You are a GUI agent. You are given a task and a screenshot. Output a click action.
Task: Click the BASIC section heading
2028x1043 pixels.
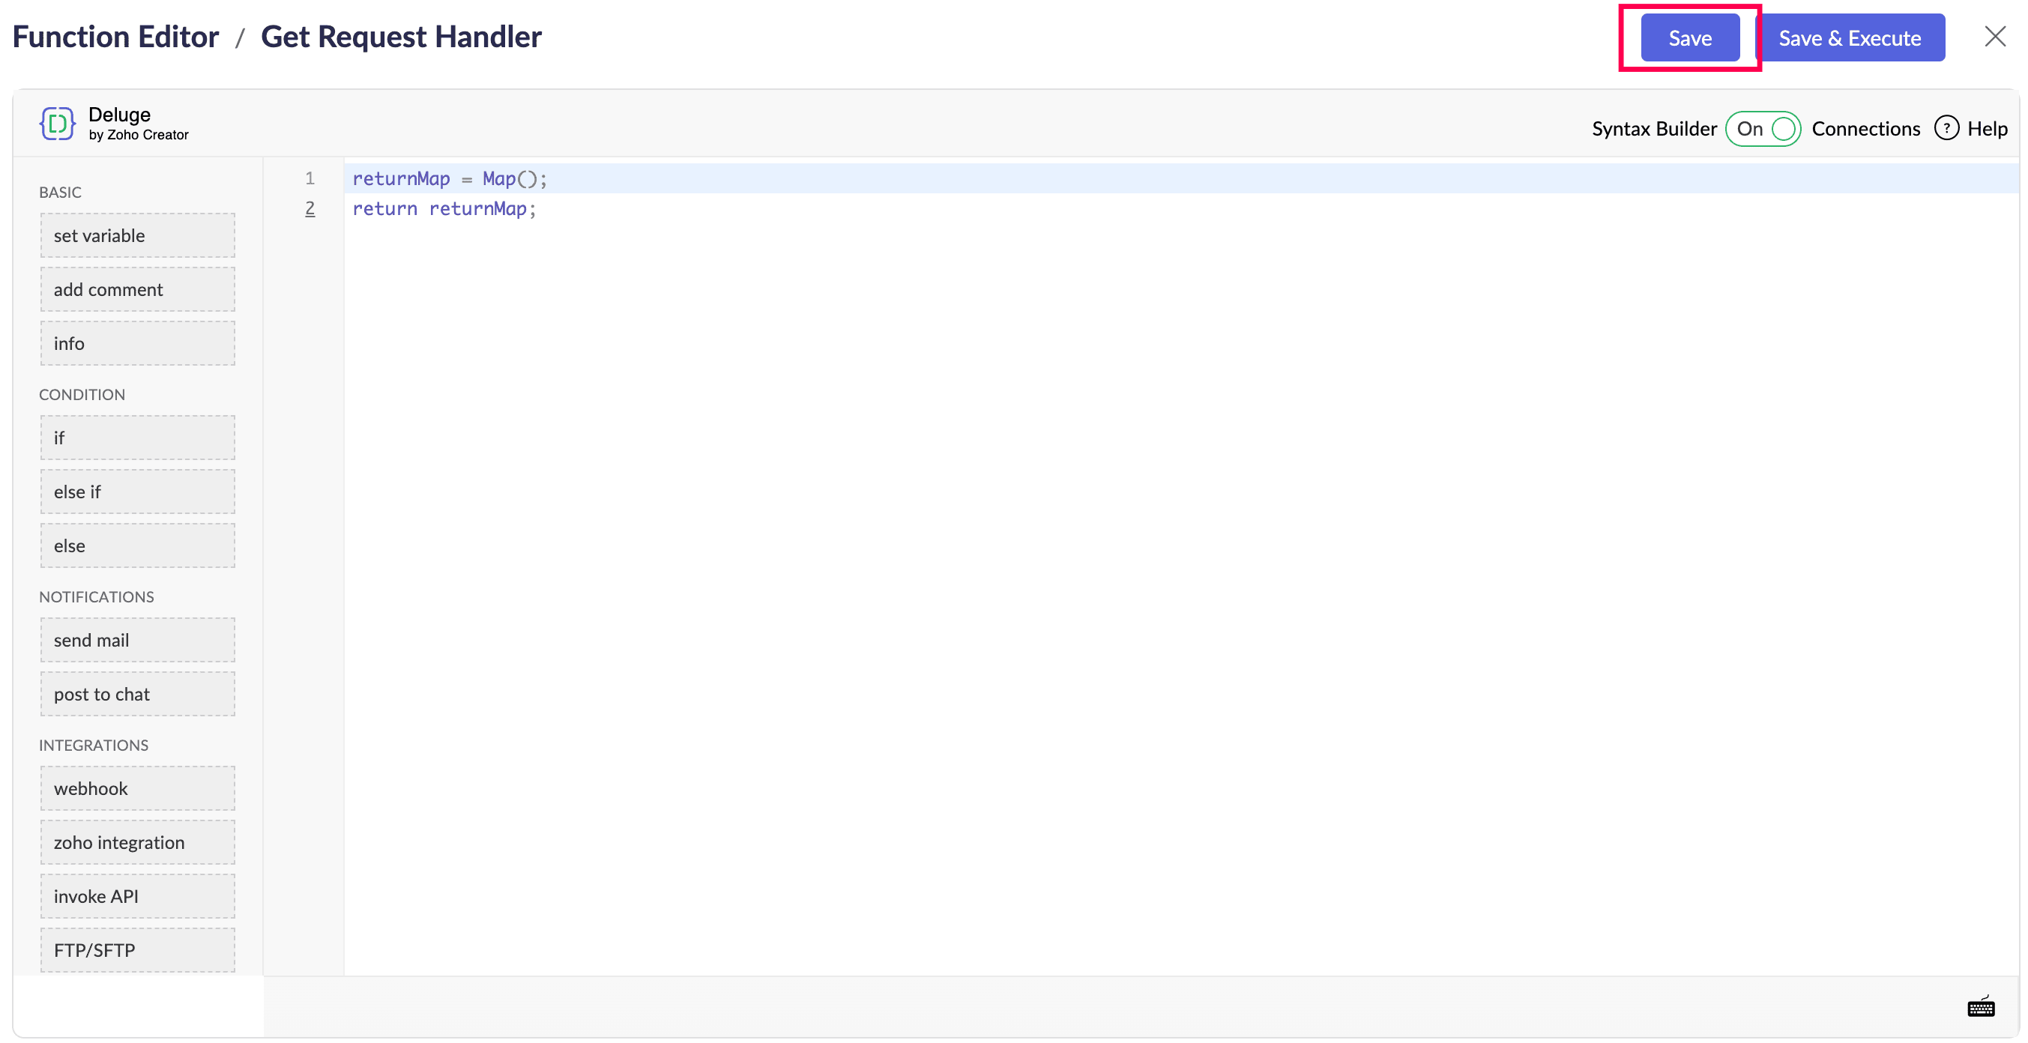click(x=60, y=192)
